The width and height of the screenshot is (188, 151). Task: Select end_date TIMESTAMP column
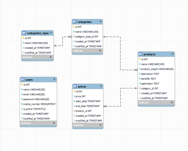88,106
